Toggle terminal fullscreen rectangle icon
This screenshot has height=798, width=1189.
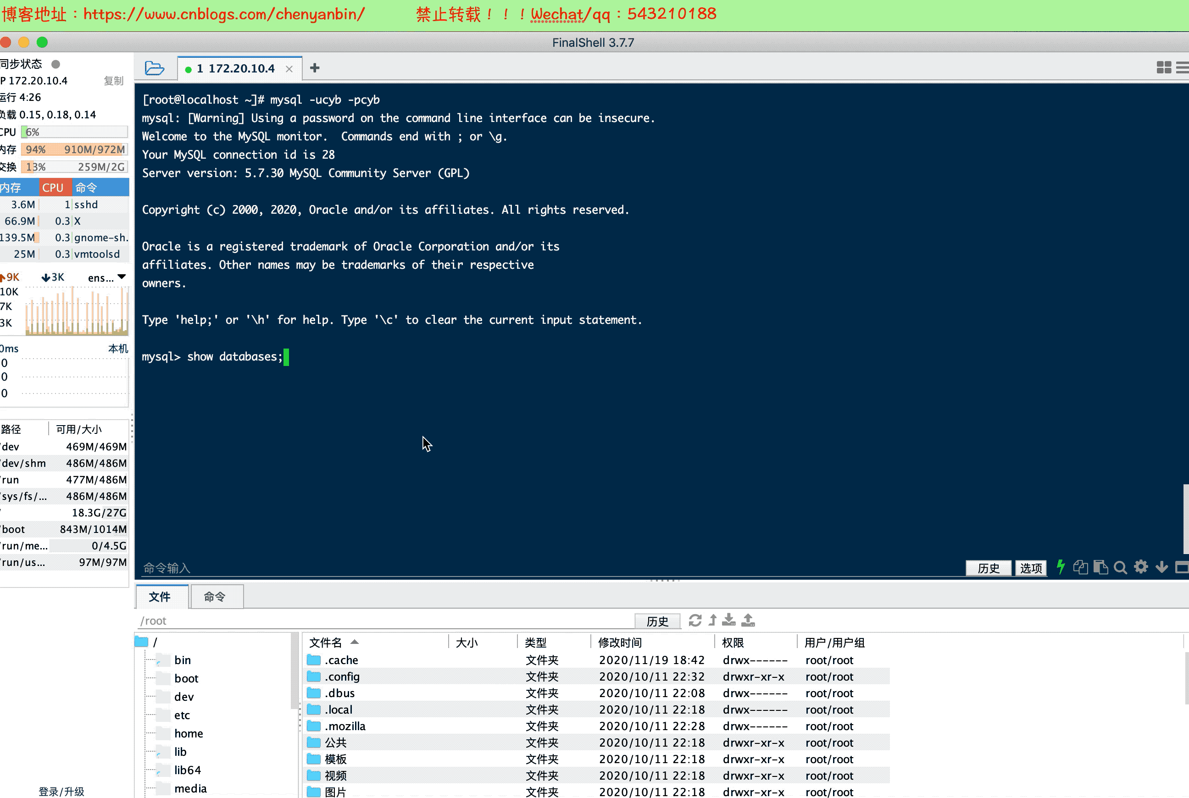(1183, 567)
